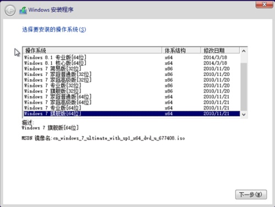Select Windows 7 专业版[64位] row
This screenshot has width=275, height=207.
(131, 108)
